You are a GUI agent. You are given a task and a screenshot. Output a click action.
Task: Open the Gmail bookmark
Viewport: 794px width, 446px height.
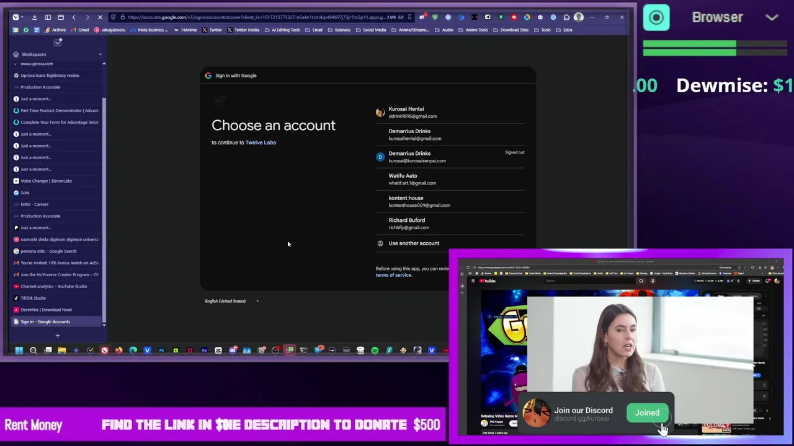pyautogui.click(x=81, y=30)
